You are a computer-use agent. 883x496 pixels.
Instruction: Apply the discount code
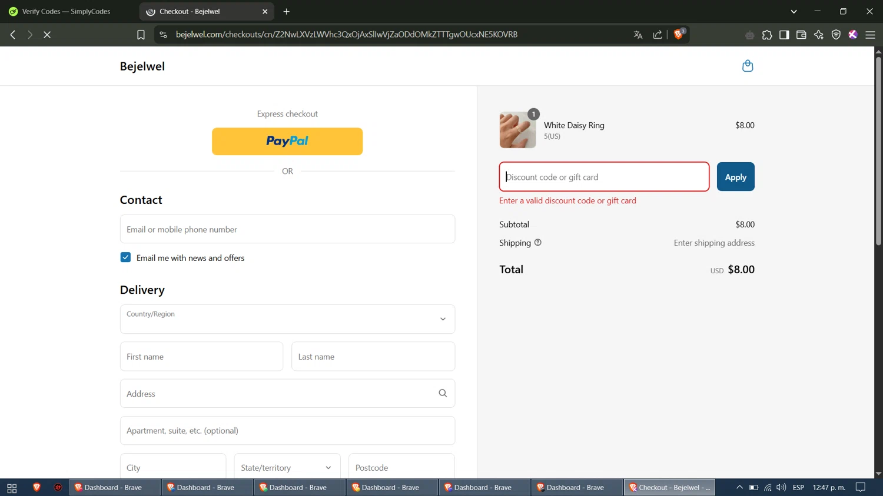(x=735, y=177)
